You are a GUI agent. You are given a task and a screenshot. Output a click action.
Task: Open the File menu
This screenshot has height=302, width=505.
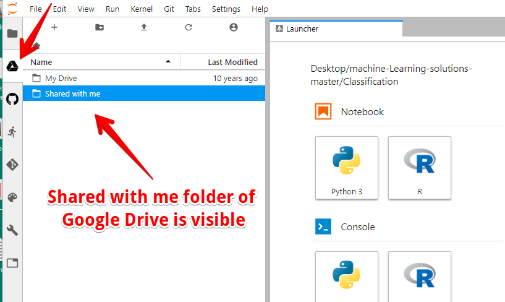tap(35, 9)
